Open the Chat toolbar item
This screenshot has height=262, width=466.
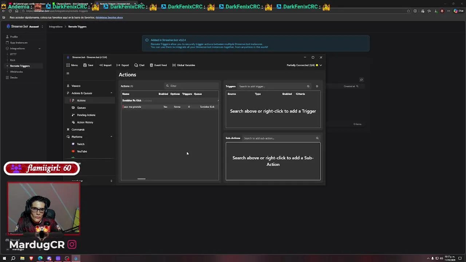[x=139, y=65]
